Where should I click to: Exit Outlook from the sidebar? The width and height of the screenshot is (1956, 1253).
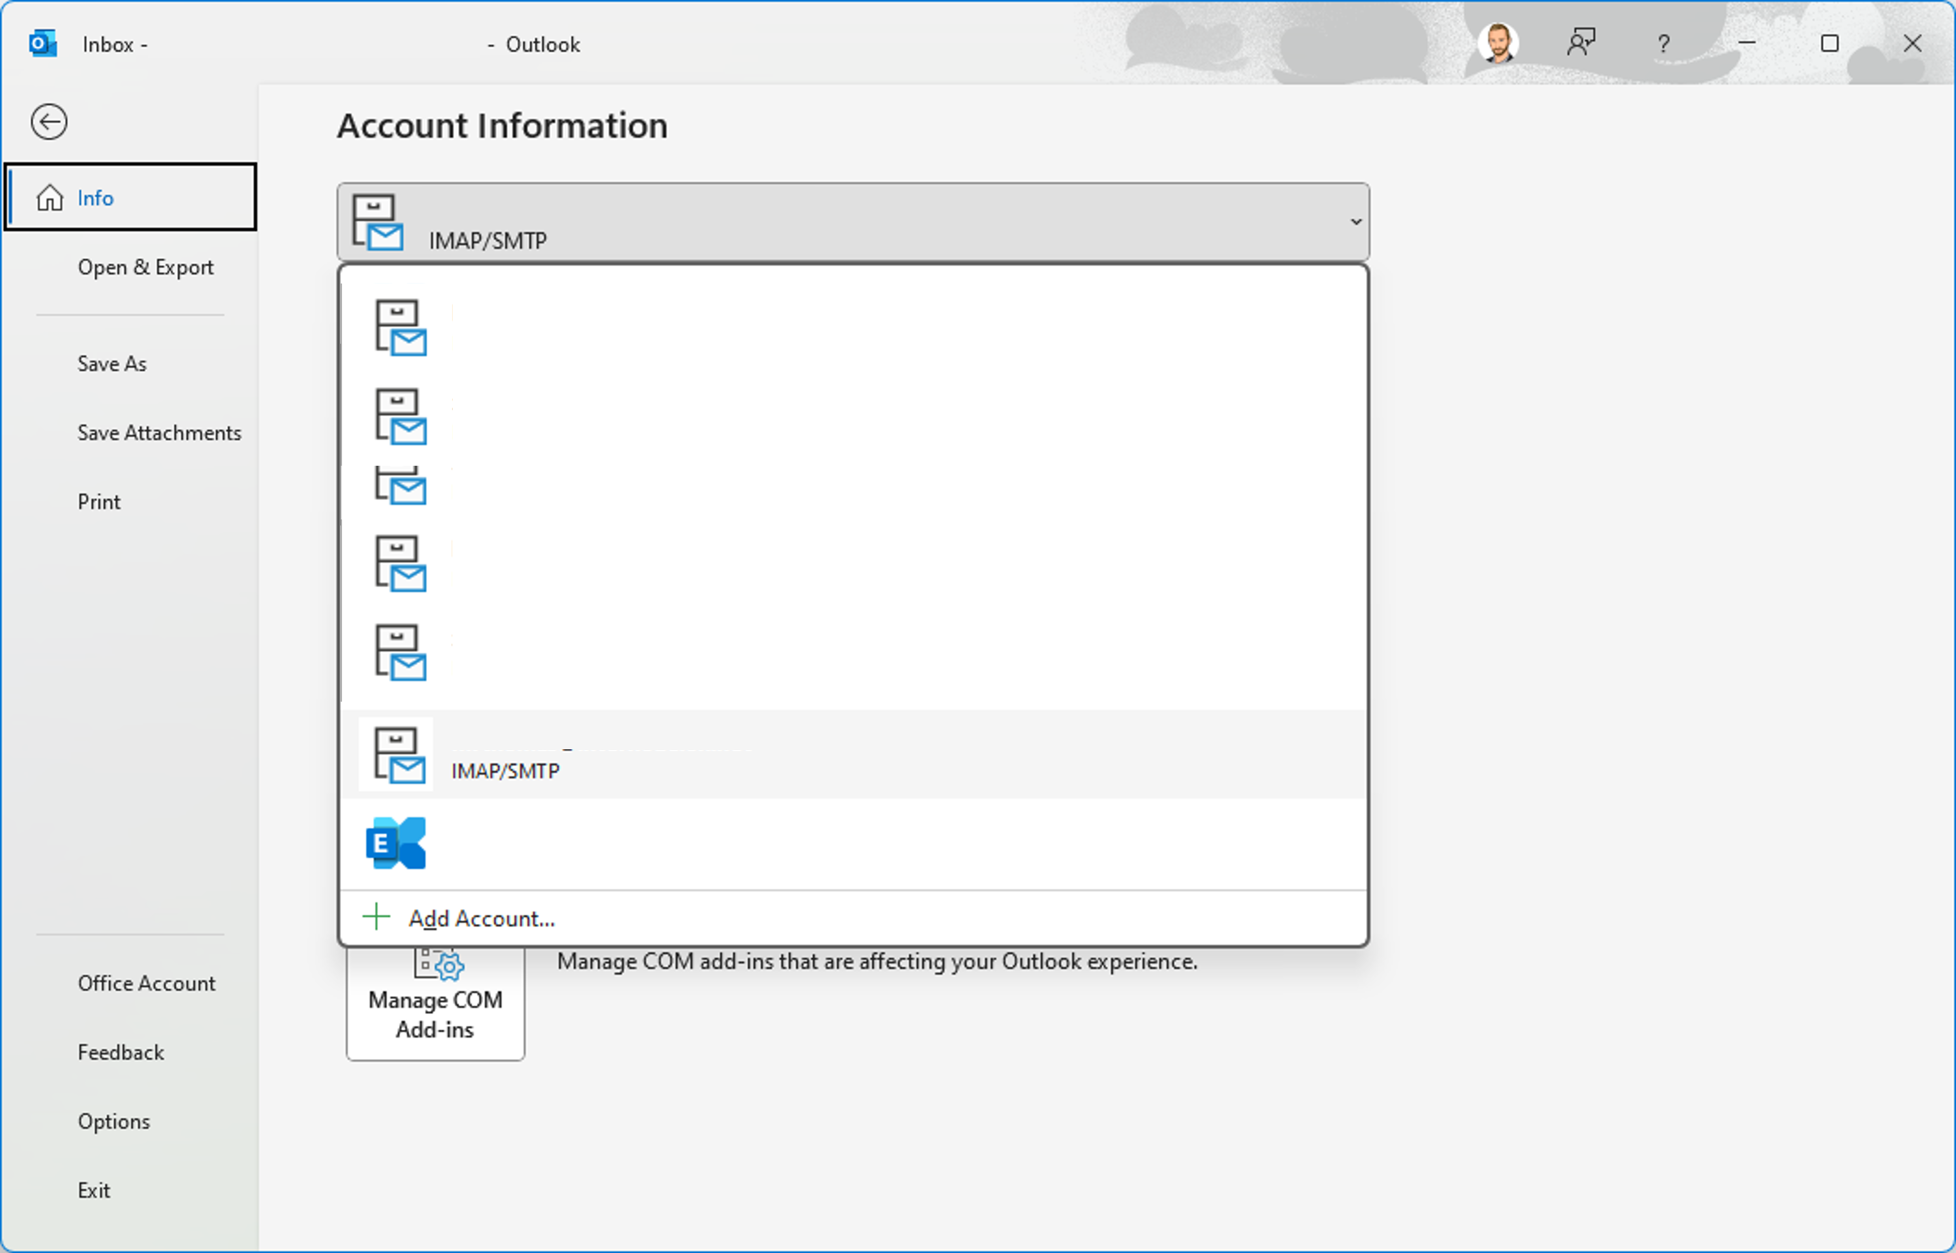pyautogui.click(x=94, y=1190)
